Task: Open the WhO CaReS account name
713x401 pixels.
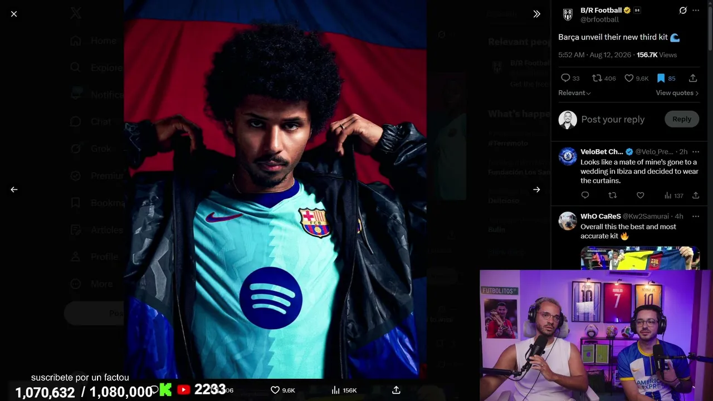Action: click(x=600, y=216)
